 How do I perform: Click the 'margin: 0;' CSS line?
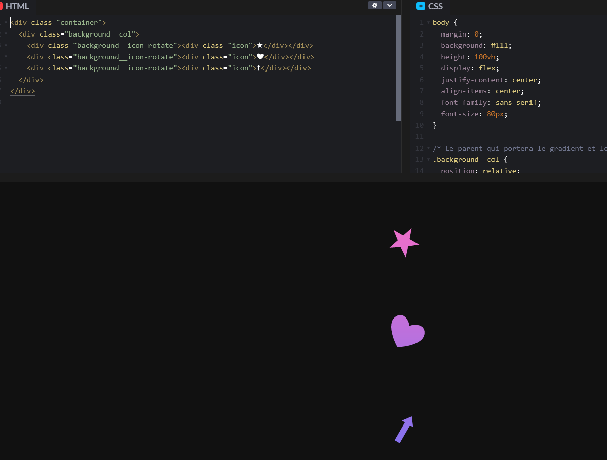[462, 34]
